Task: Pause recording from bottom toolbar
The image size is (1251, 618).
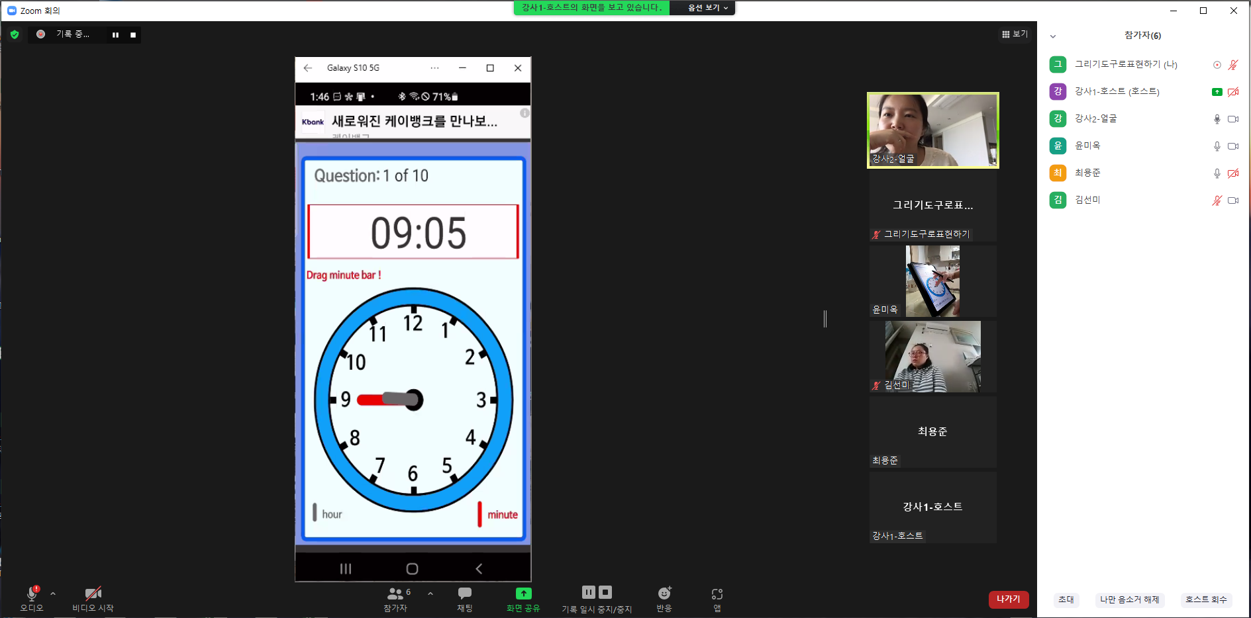Action: 588,592
